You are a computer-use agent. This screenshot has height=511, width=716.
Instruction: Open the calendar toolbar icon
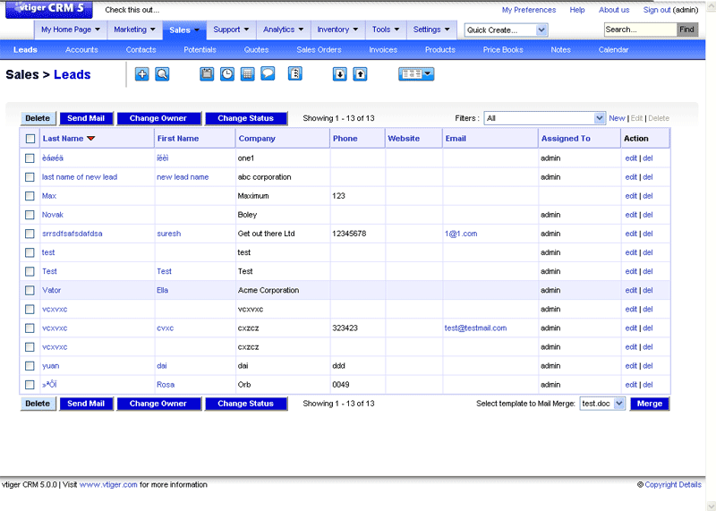(207, 74)
